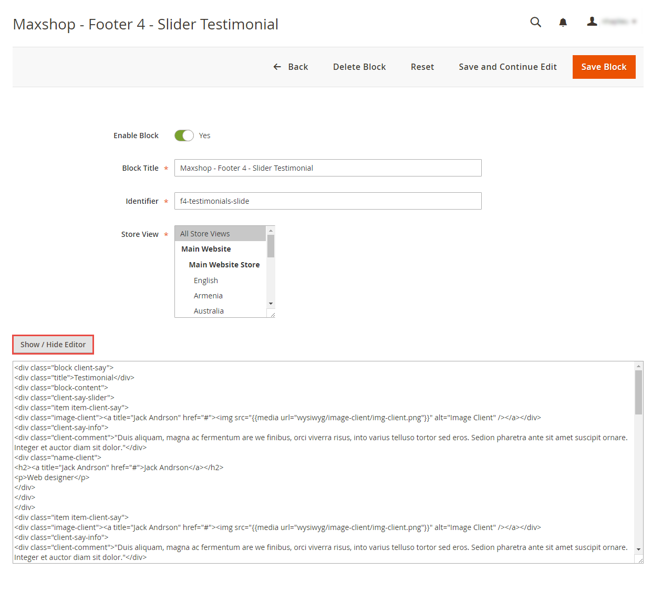Screen dimensions: 652x592
Task: Click the content textarea resize handle
Action: tap(639, 560)
